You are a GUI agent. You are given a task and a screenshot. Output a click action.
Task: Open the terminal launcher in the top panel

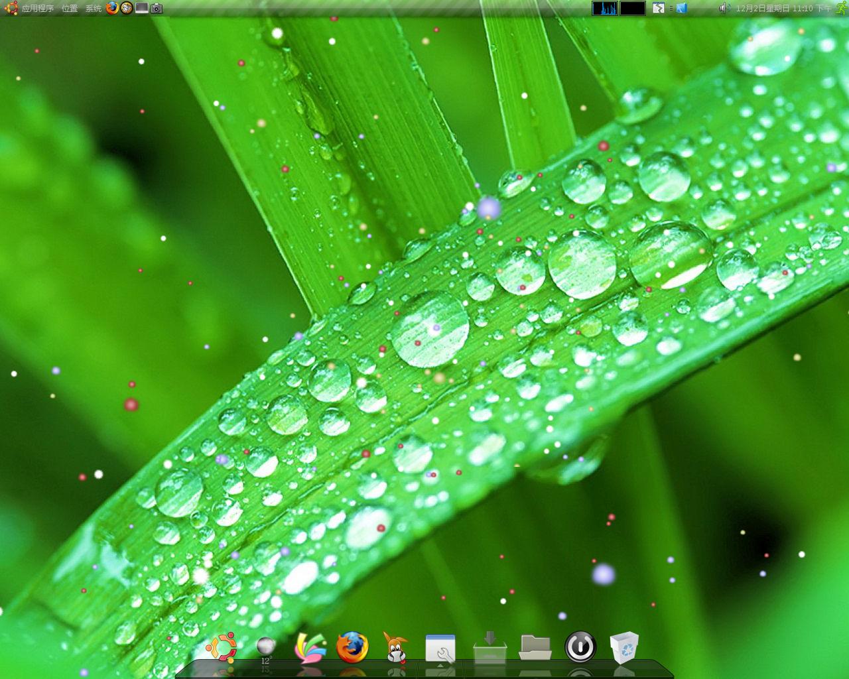pyautogui.click(x=141, y=8)
